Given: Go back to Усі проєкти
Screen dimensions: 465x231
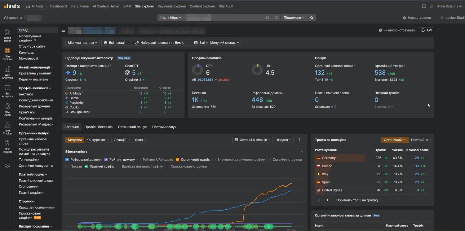Looking at the screenshot, I should tap(13, 18).
